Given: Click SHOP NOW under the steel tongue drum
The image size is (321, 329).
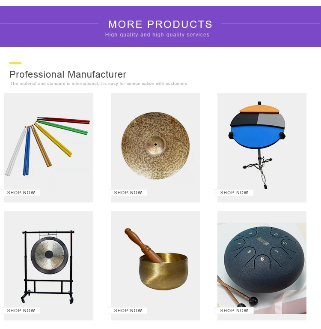Looking at the screenshot, I should click(234, 311).
